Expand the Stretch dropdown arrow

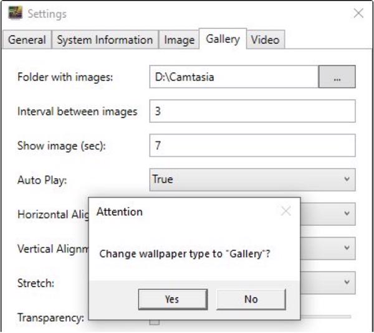347,282
